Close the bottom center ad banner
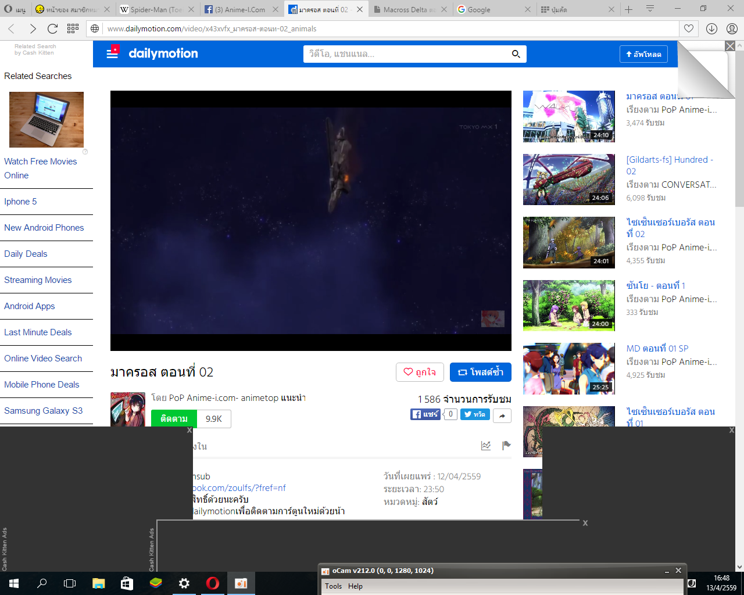 coord(585,523)
